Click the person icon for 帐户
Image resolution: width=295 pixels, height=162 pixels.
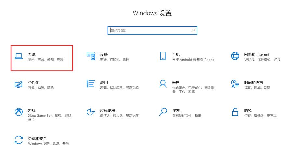pyautogui.click(x=163, y=84)
